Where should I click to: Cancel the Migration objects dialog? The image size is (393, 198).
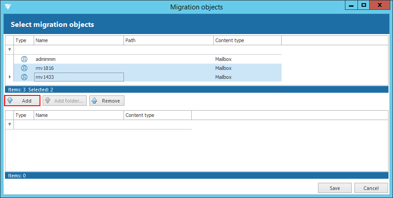click(x=371, y=188)
